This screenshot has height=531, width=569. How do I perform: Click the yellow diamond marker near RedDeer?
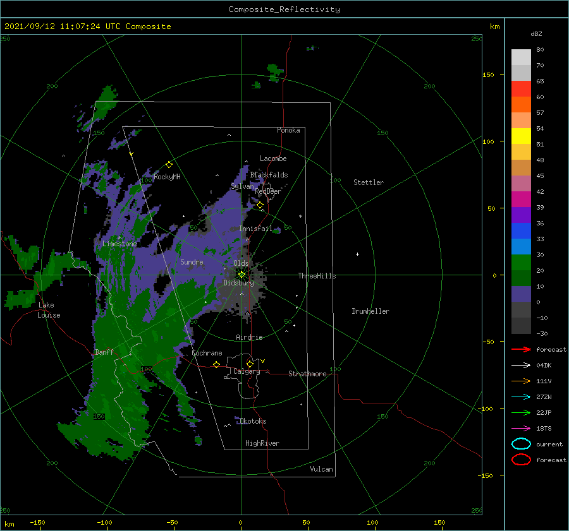pyautogui.click(x=260, y=205)
